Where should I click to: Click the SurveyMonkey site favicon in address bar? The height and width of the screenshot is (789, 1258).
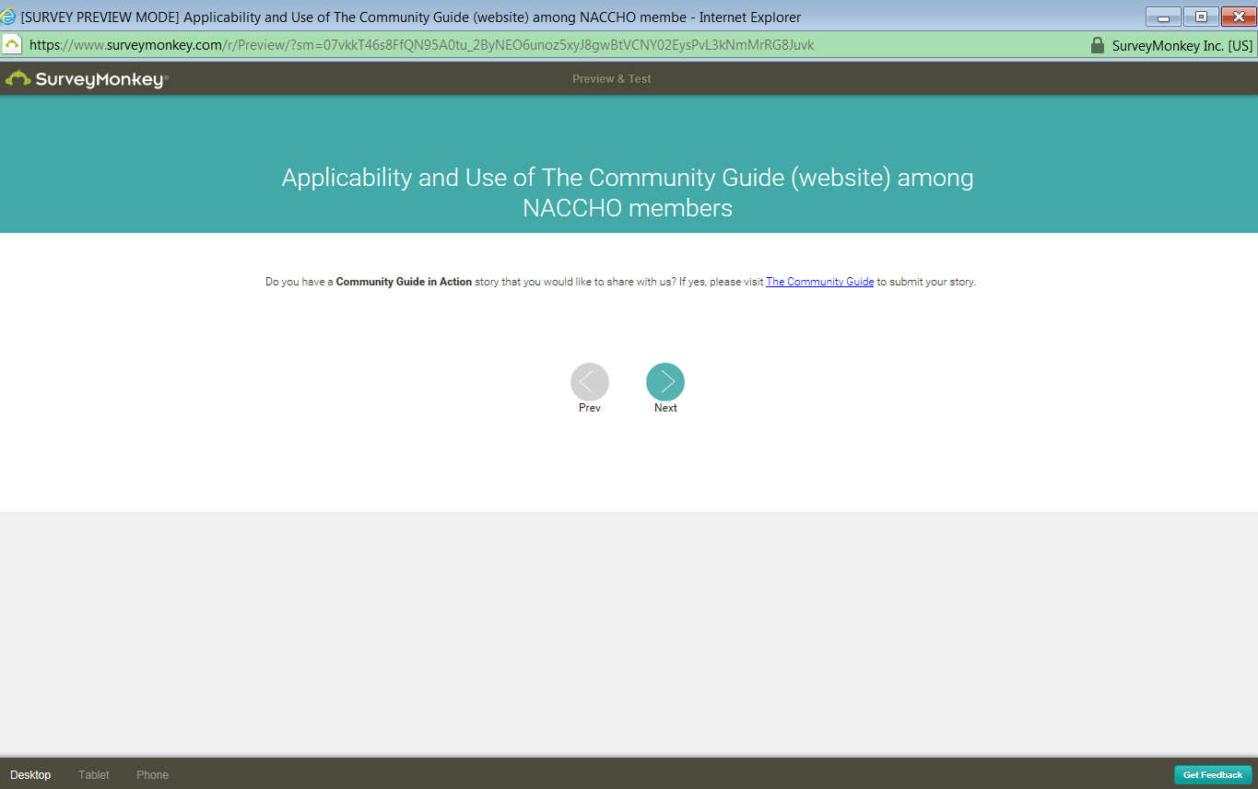12,44
